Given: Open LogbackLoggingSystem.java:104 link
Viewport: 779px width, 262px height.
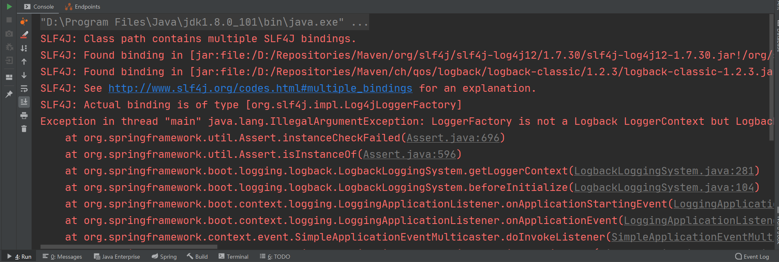Looking at the screenshot, I should 664,188.
